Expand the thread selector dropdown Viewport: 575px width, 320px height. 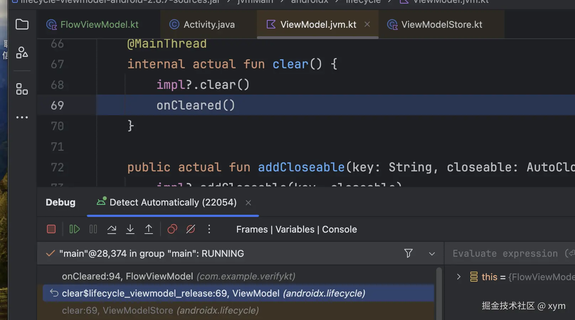click(432, 254)
